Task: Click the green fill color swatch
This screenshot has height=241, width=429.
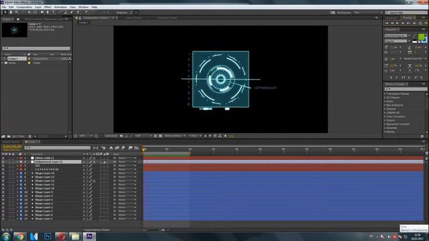Action: point(422,36)
